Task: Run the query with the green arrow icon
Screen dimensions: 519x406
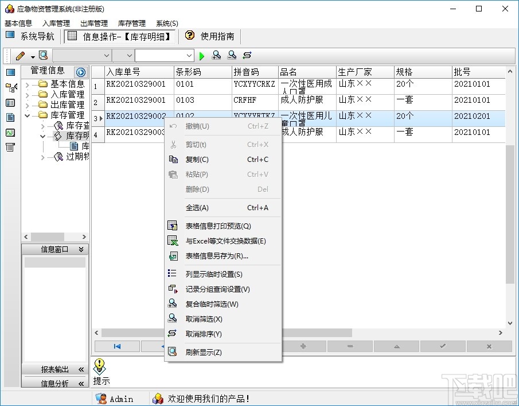Action: click(201, 55)
